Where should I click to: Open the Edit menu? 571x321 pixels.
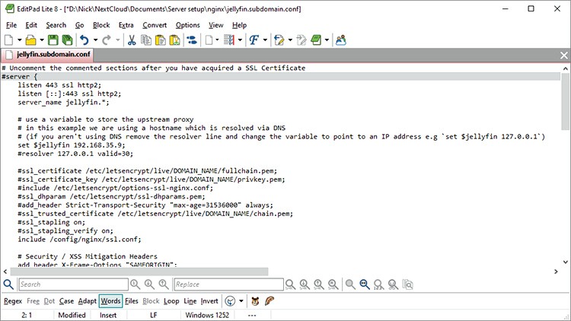(x=31, y=25)
